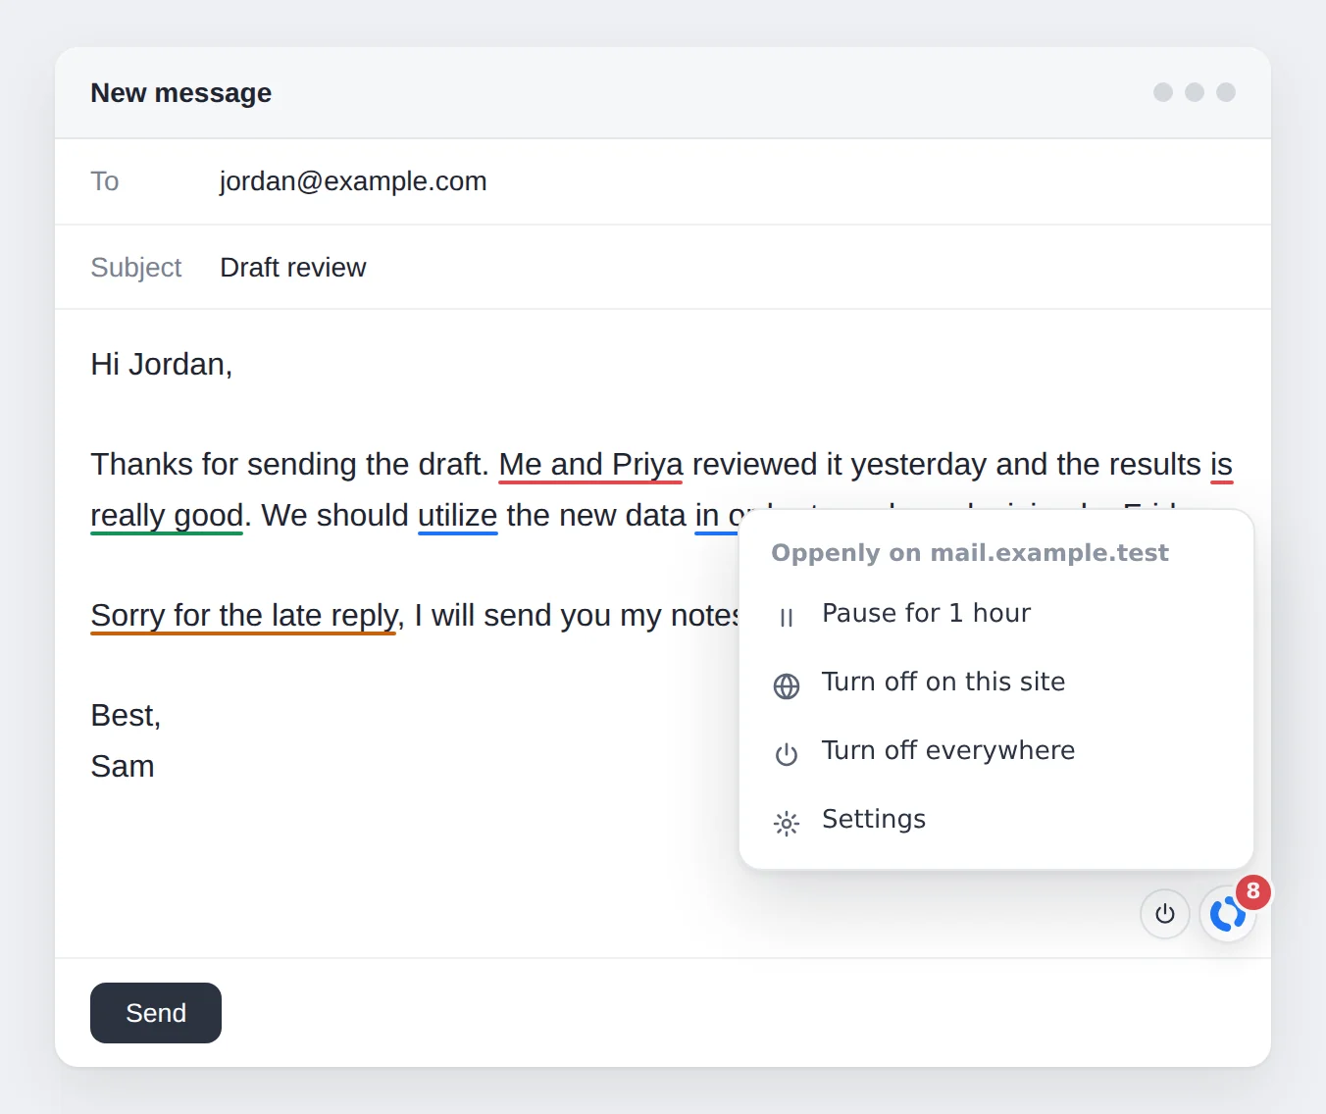The width and height of the screenshot is (1326, 1114).
Task: Click the underlined phrase 'really good'
Action: (167, 515)
